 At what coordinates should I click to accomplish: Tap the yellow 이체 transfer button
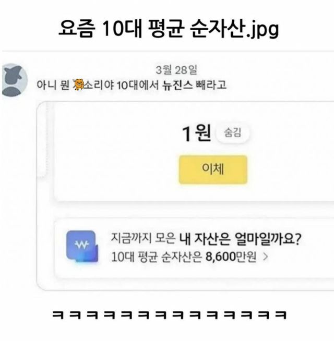213,169
